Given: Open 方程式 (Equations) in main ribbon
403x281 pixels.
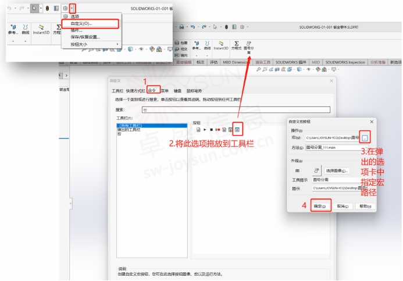Looking at the screenshot, I should [237, 45].
